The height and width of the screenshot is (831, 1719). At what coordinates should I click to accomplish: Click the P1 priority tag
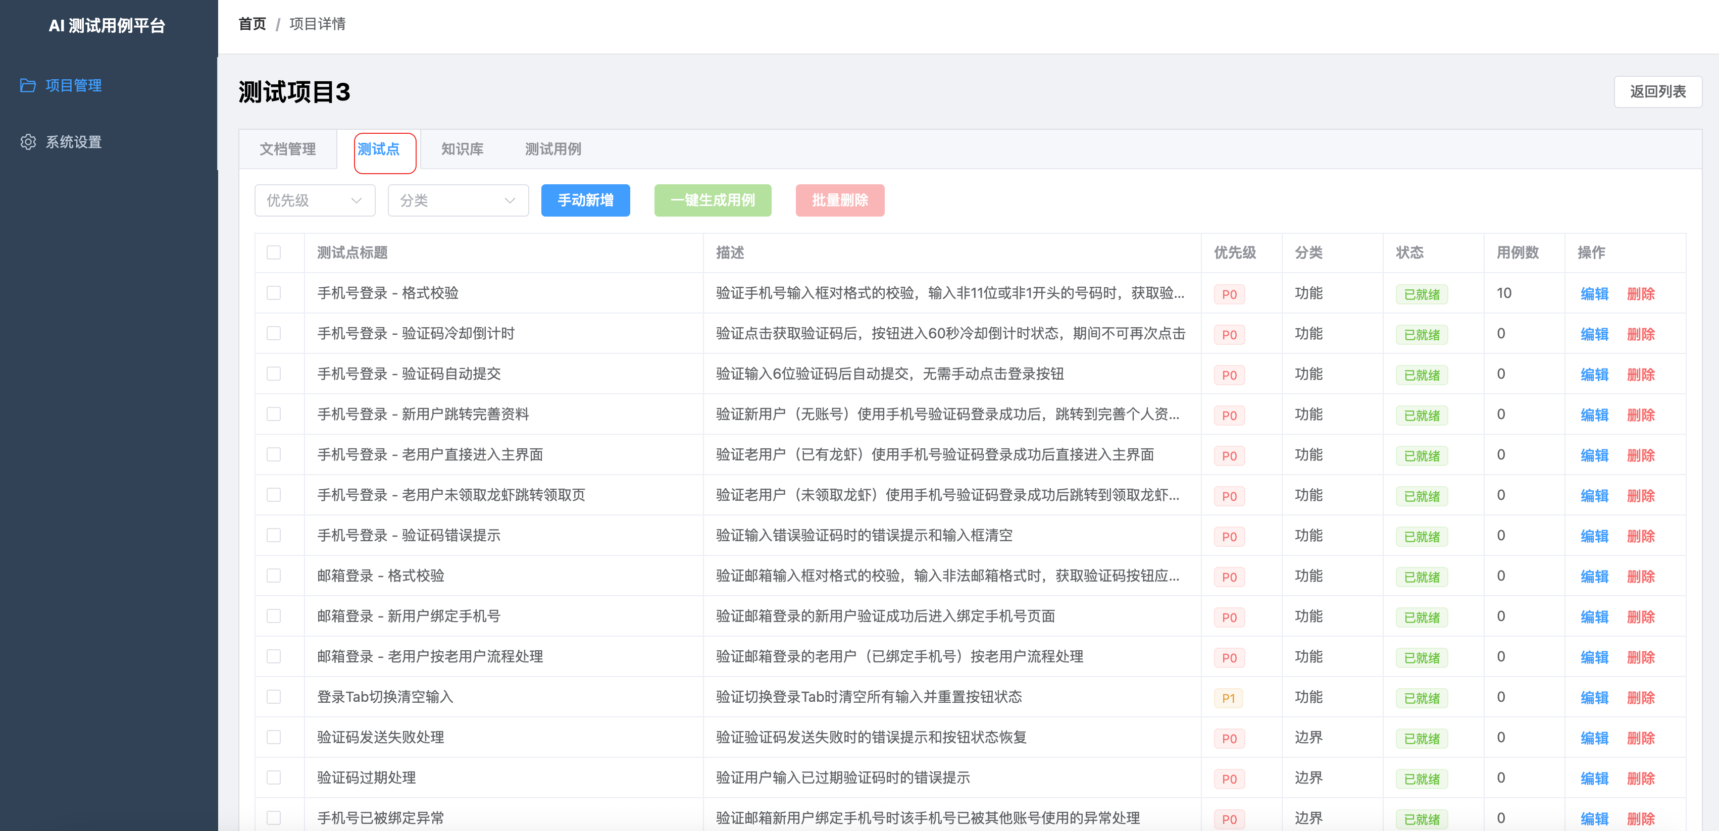click(x=1228, y=698)
